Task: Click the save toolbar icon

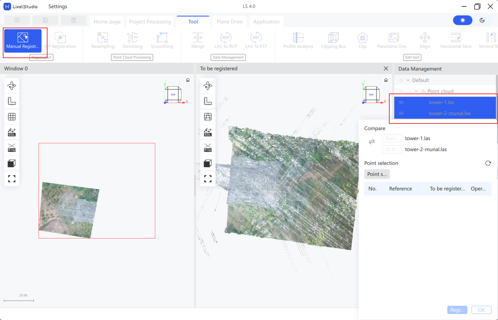Action: click(45, 20)
